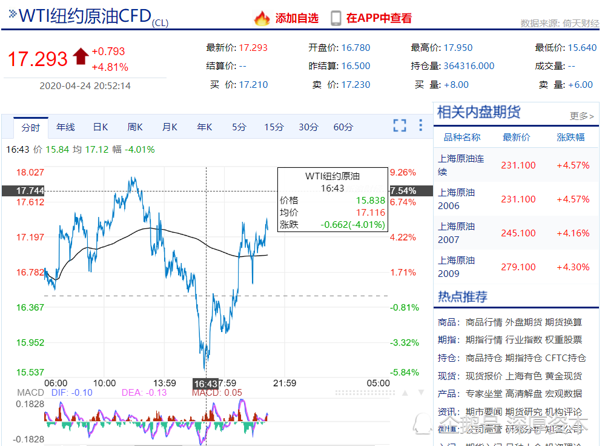
Task: Click 期市要闻 link
Action: pyautogui.click(x=484, y=411)
